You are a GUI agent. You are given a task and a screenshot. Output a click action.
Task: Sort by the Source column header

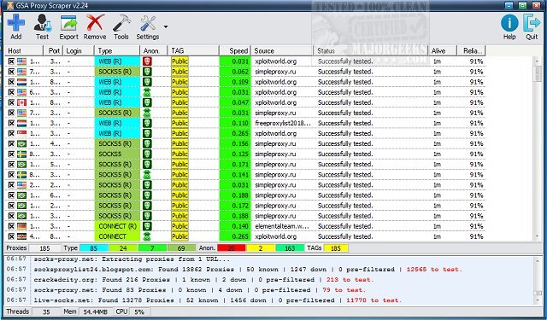[x=281, y=51]
